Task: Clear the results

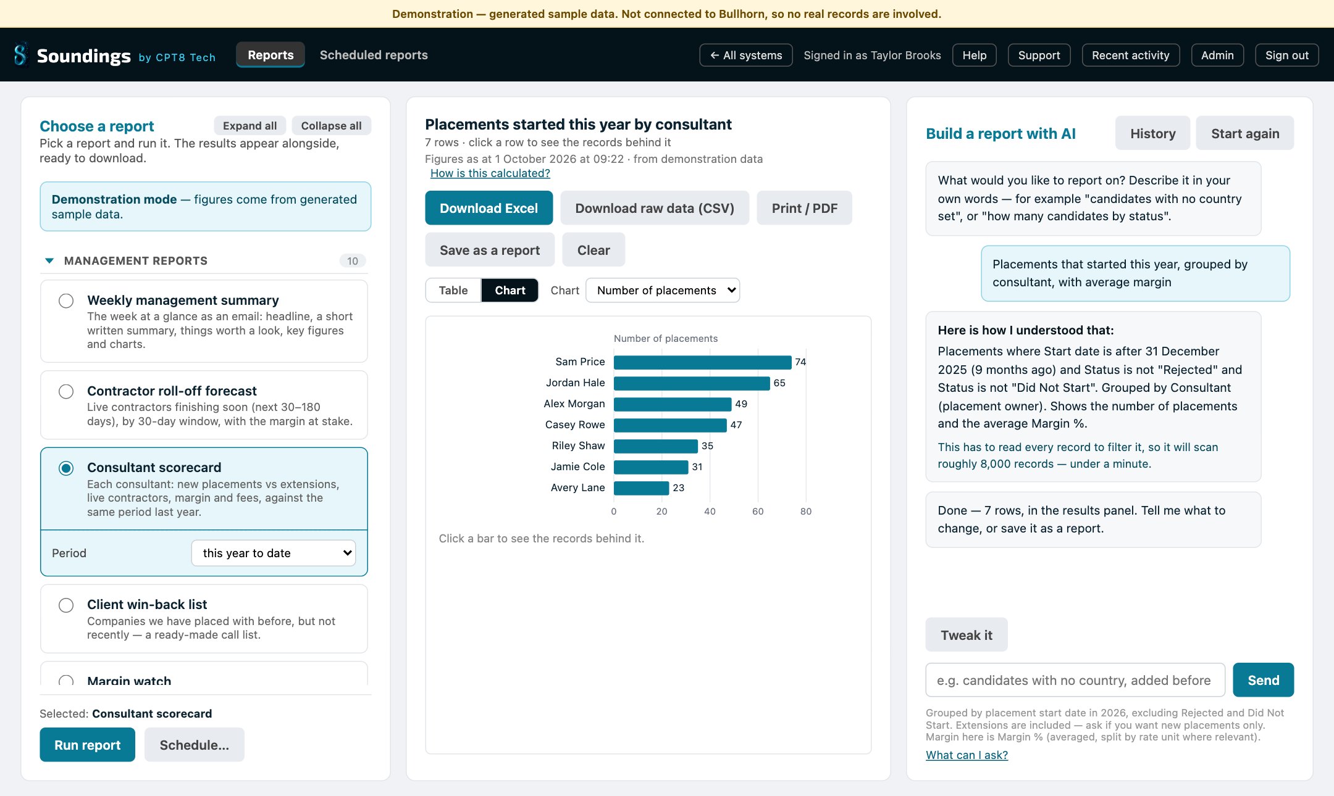Action: 594,250
